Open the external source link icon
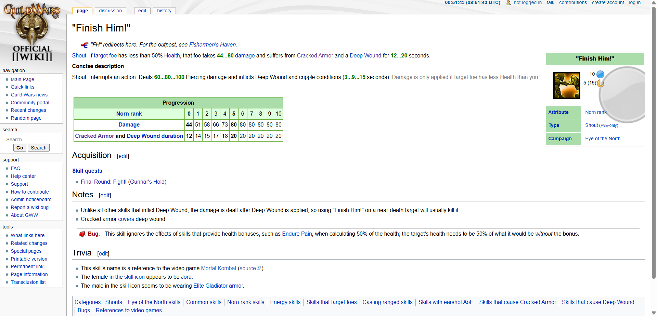657x316 pixels. pos(259,268)
